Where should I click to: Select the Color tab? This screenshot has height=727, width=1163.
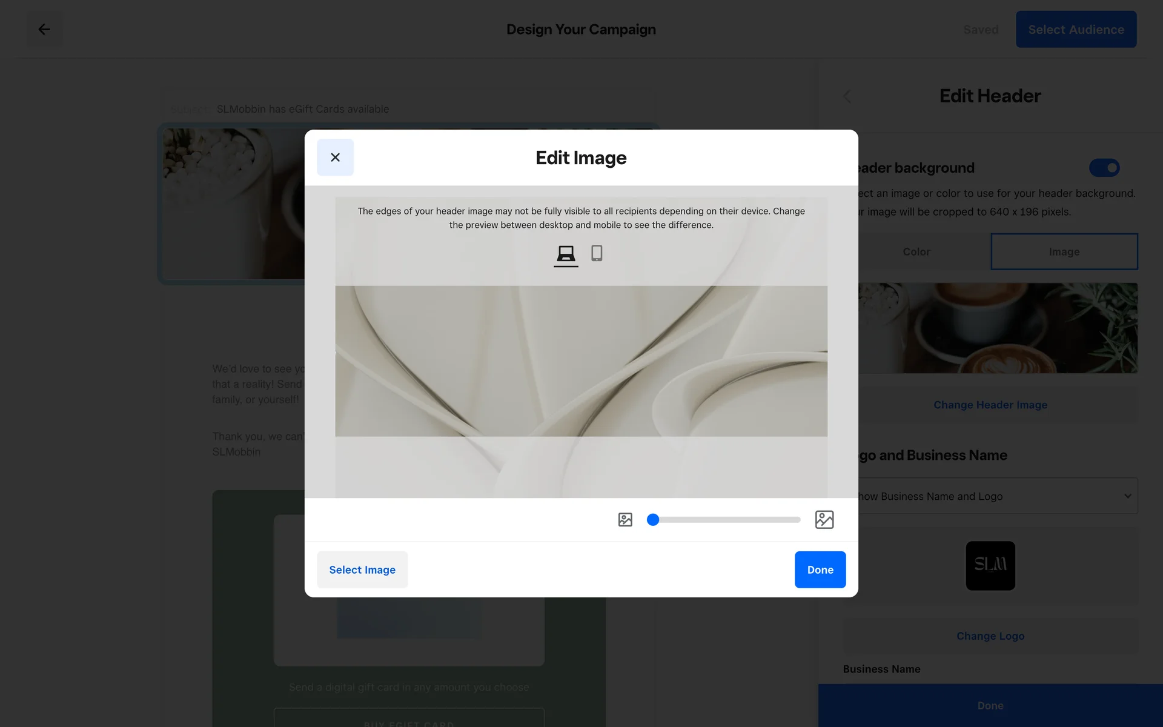click(916, 252)
